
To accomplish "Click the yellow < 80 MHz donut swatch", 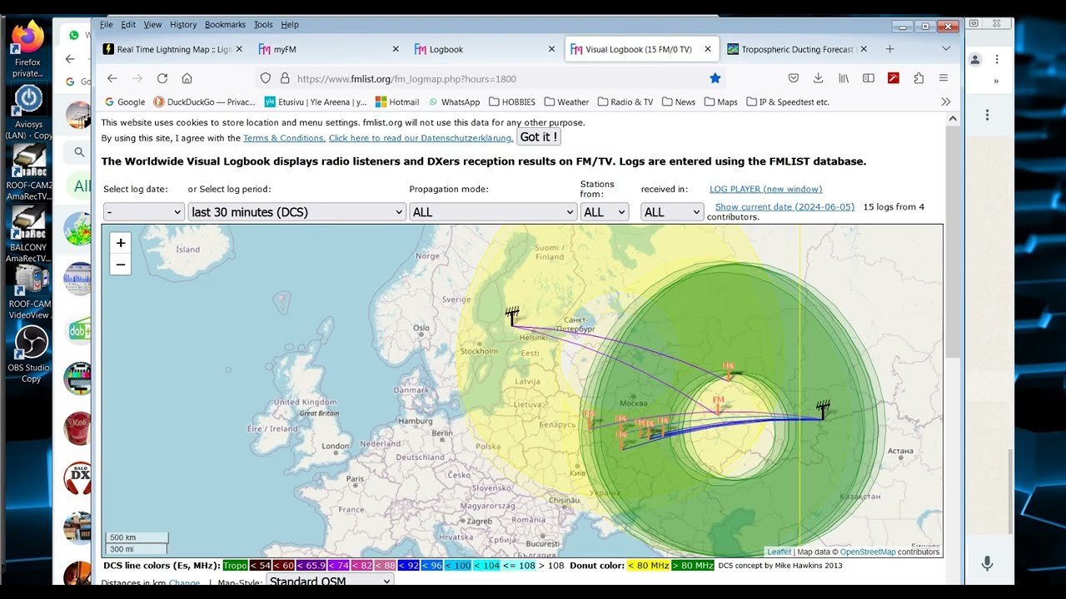I will click(x=647, y=566).
